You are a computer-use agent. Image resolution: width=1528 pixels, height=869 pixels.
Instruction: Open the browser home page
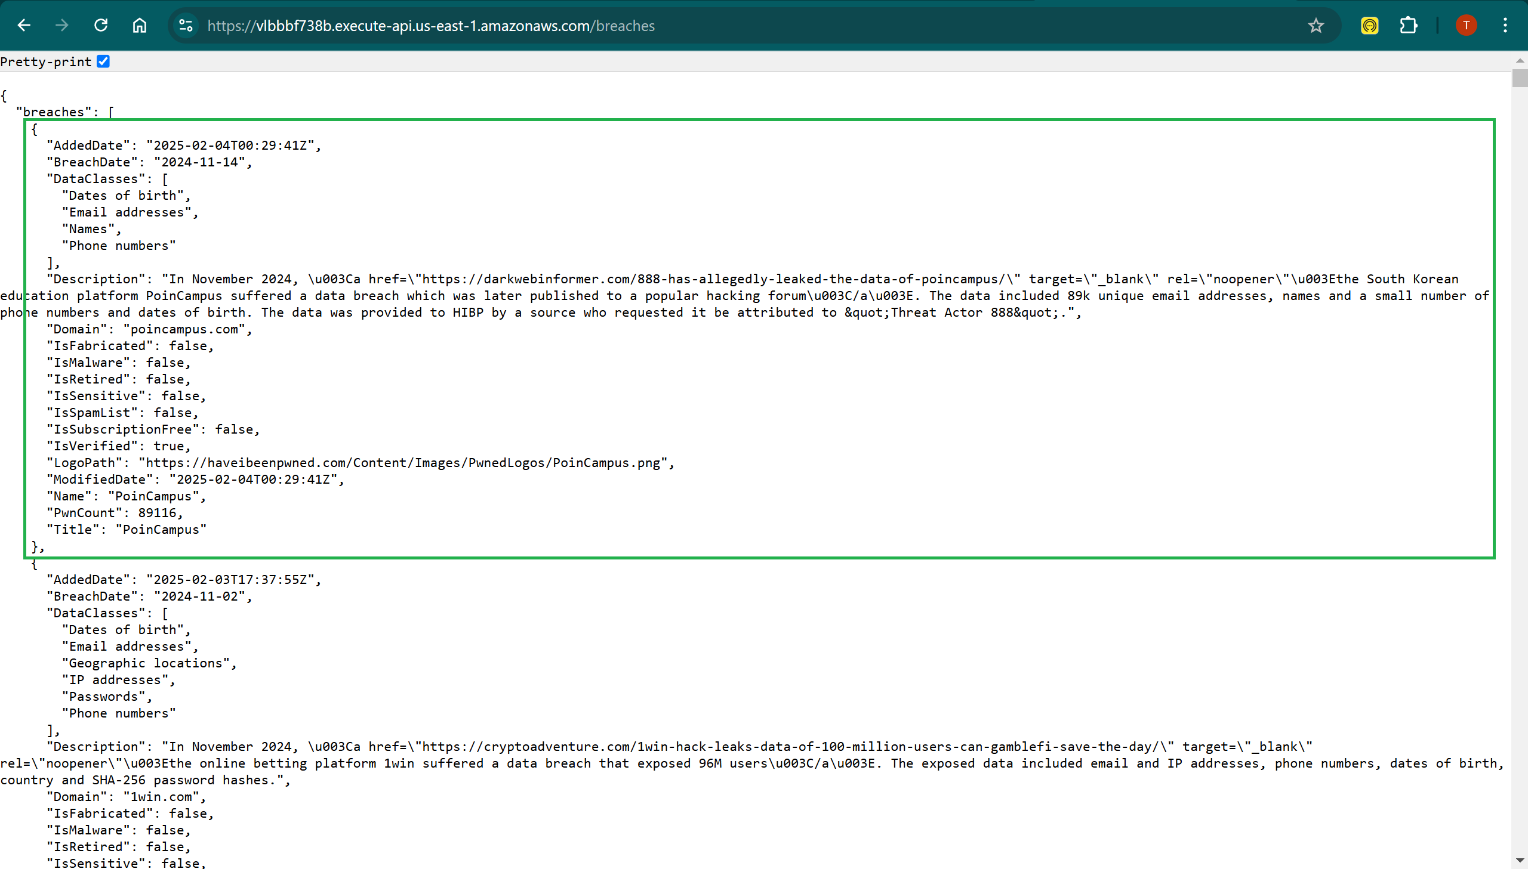coord(139,26)
